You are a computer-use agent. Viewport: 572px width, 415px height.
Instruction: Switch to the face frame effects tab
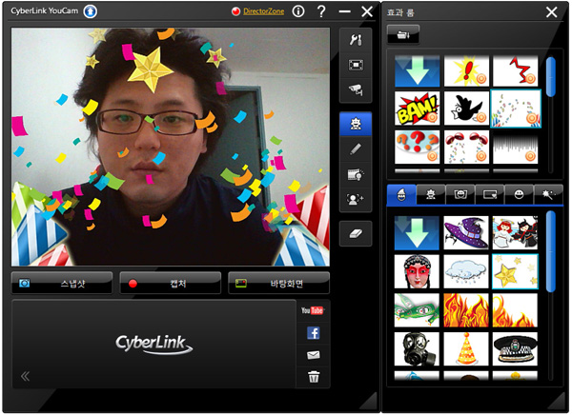click(460, 194)
